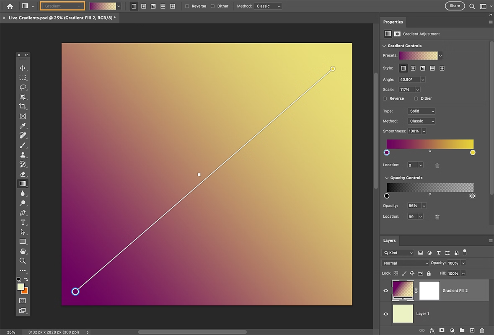494x335 pixels.
Task: Activate the Rectangular Marquee tool
Action: (23, 77)
